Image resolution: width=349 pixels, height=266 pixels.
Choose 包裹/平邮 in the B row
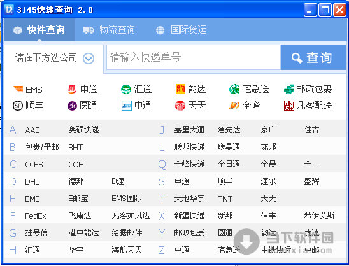[42, 147]
